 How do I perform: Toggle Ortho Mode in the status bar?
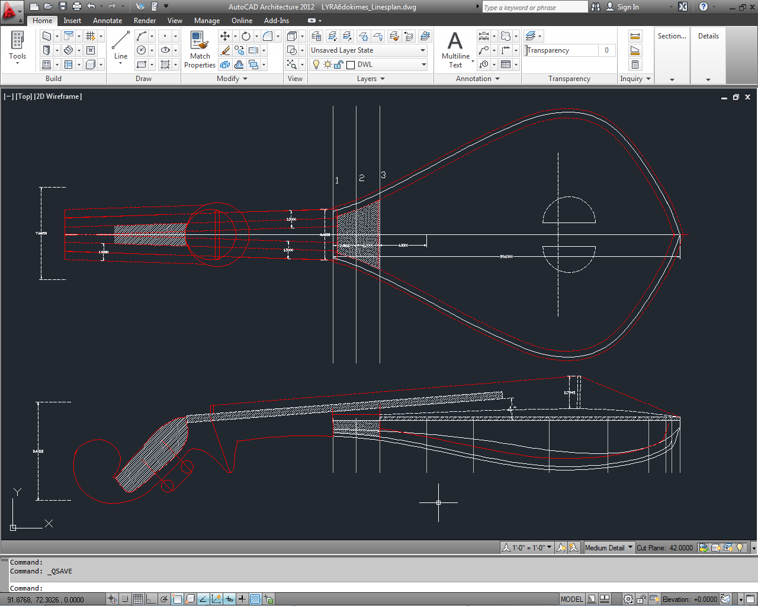[151, 599]
